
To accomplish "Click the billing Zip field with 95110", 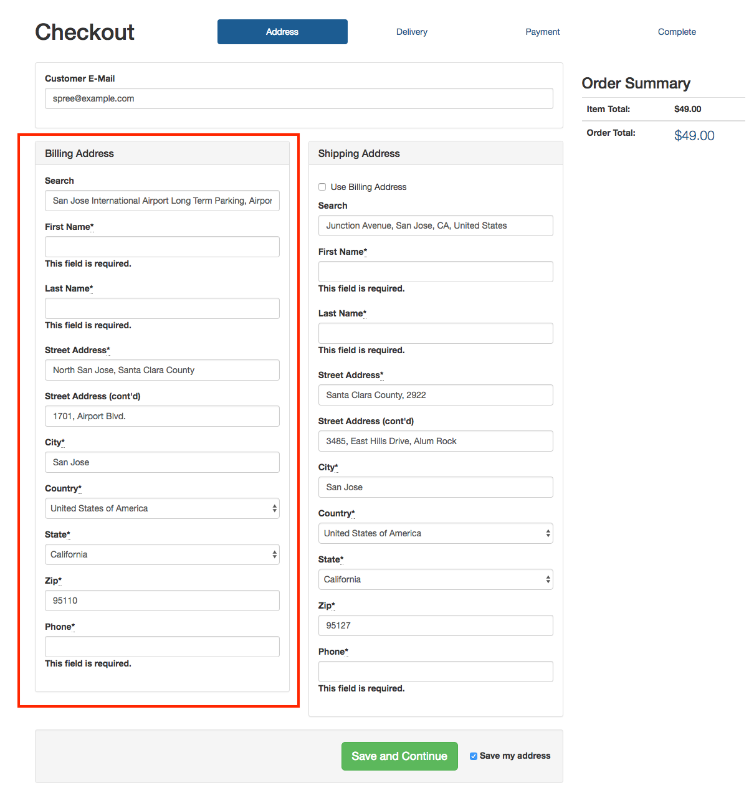I will coord(162,600).
